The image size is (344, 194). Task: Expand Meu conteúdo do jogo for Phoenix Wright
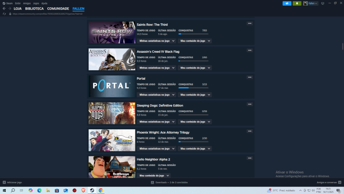pos(195,149)
